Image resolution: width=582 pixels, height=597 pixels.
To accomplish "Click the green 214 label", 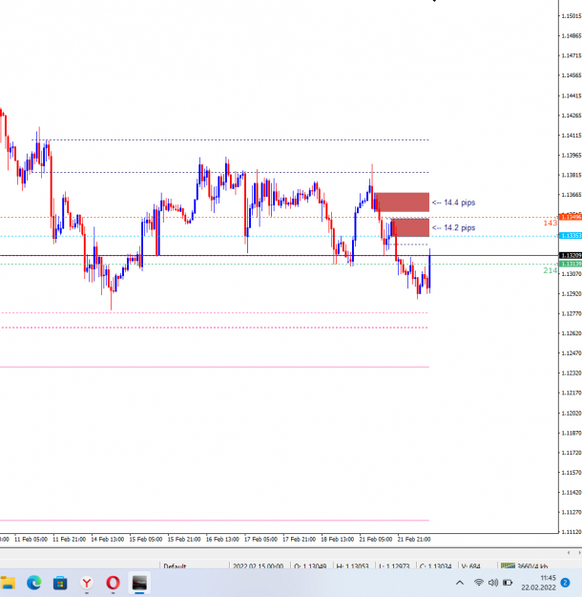I will point(551,270).
